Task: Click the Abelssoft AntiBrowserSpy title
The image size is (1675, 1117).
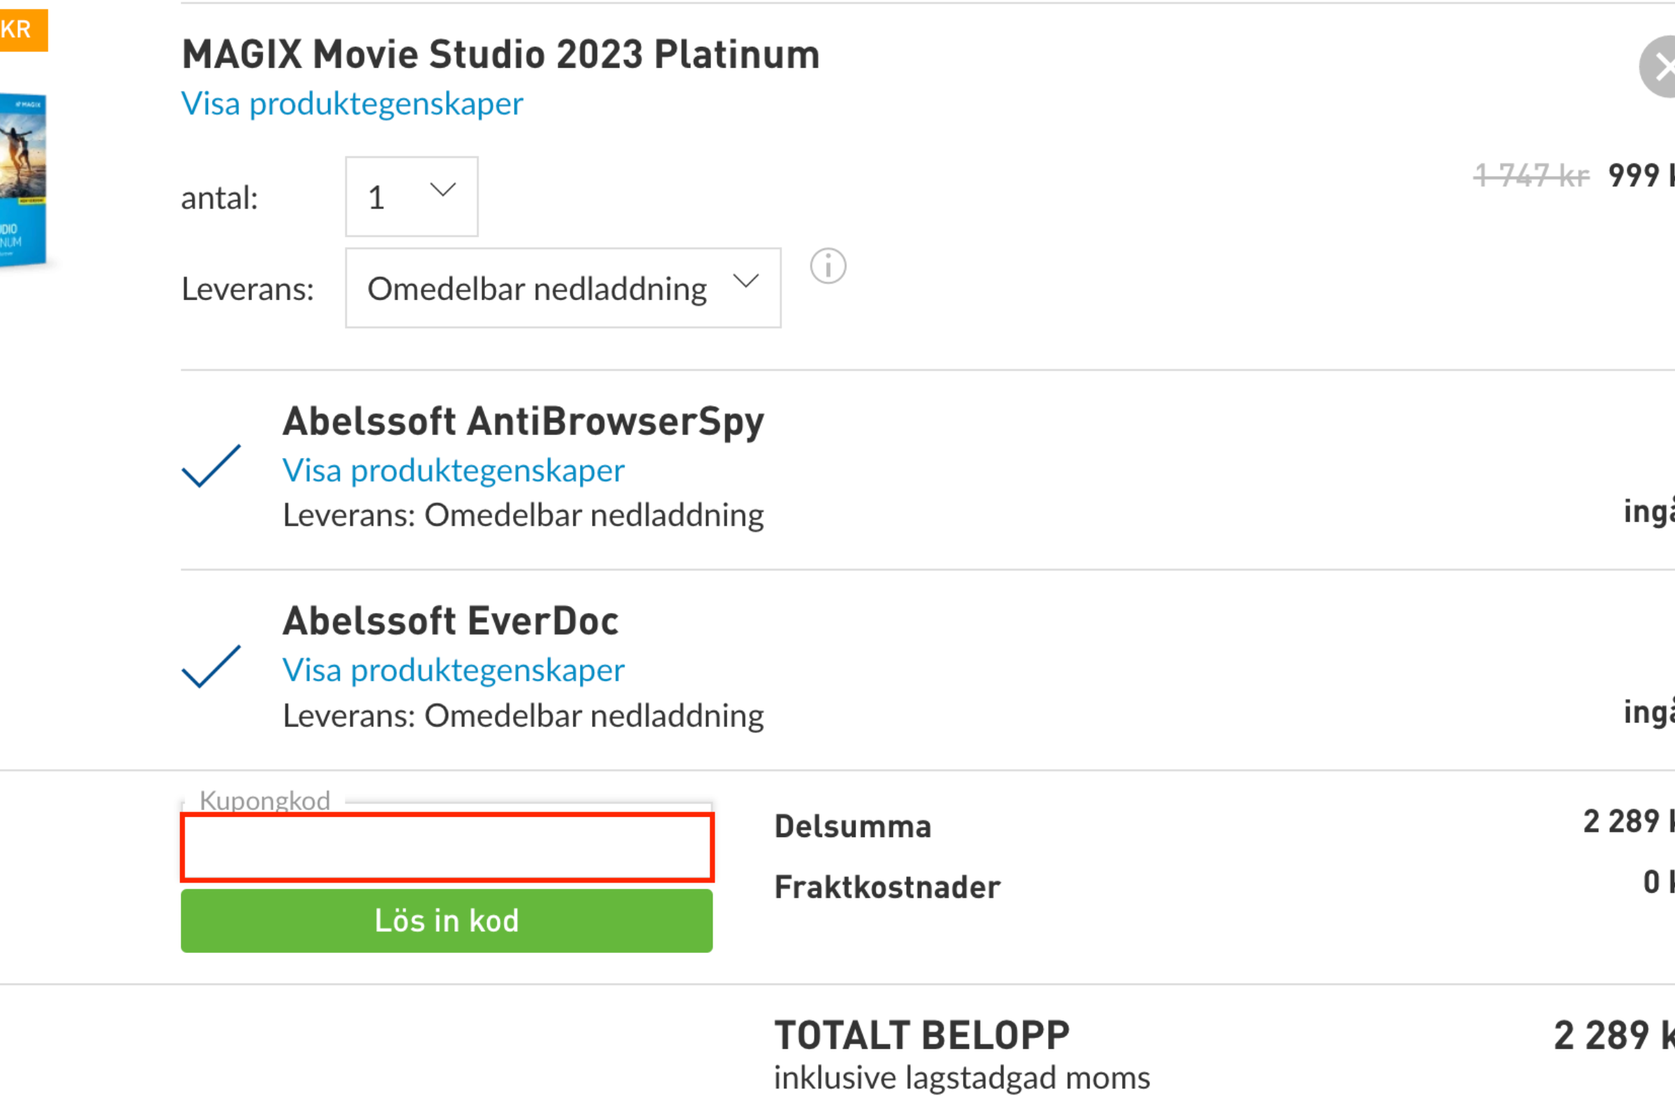Action: pyautogui.click(x=523, y=421)
